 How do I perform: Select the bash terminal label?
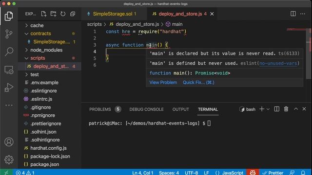click(x=248, y=109)
